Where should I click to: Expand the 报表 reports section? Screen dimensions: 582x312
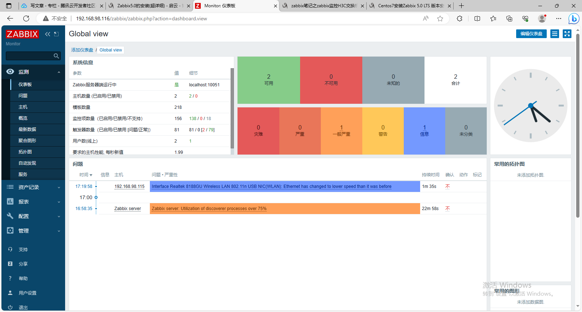[33, 202]
